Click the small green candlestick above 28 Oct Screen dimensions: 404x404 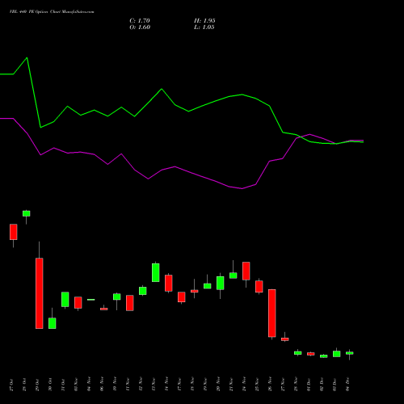click(27, 213)
